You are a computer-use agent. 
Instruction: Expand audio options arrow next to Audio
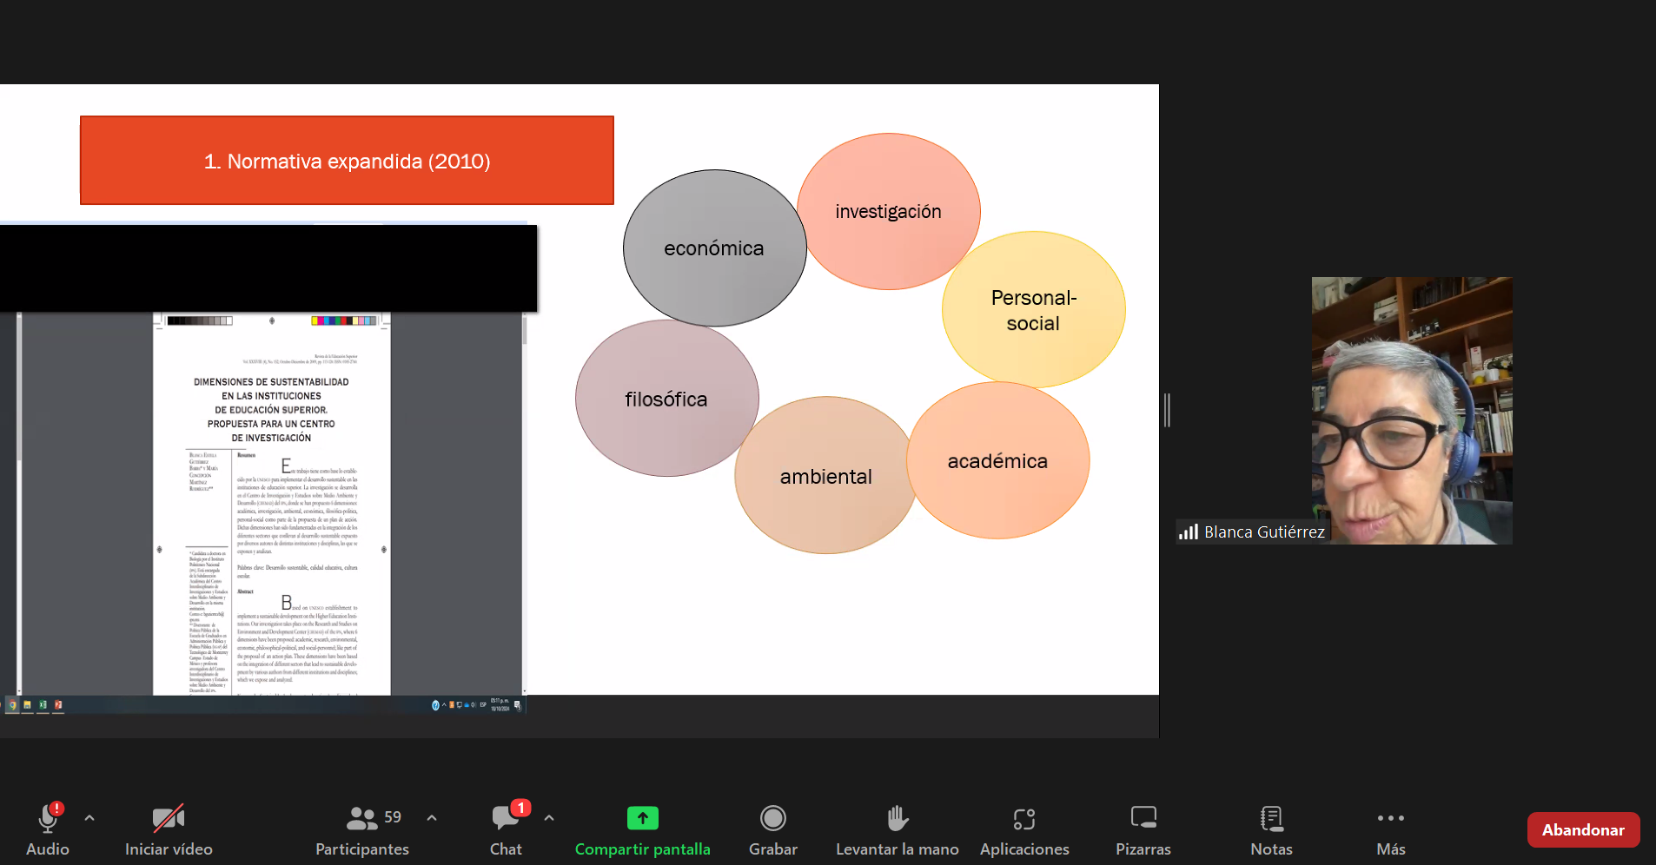point(89,818)
